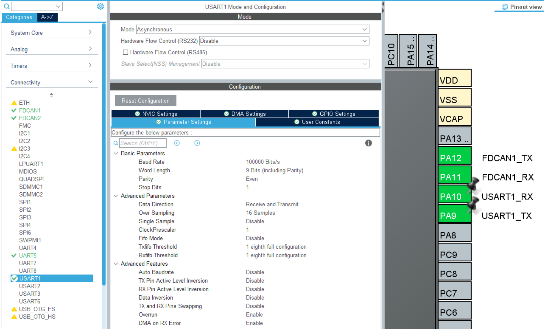Switch to the DMA Settings tab
The width and height of the screenshot is (544, 329).
[245, 114]
